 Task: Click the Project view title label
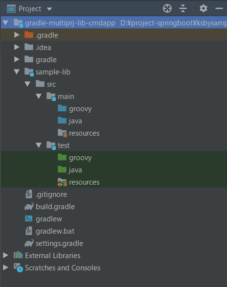click(30, 9)
